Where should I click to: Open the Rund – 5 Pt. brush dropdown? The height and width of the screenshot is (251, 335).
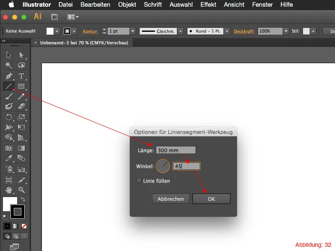coord(227,31)
